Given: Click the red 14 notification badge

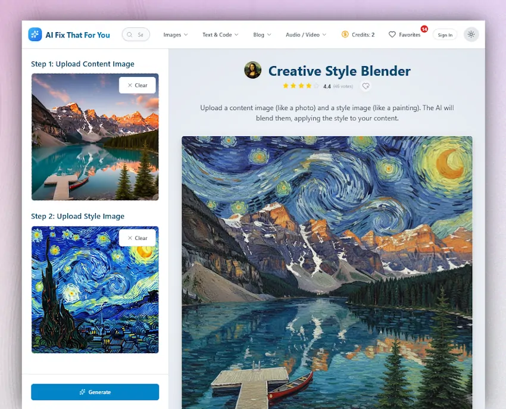Looking at the screenshot, I should [424, 29].
